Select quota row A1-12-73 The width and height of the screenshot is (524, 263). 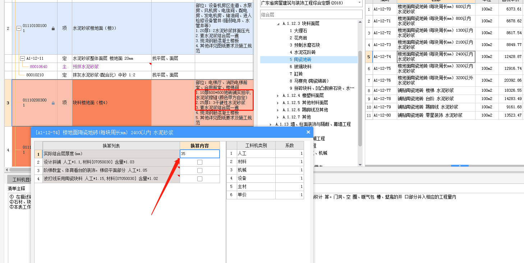pyautogui.click(x=444, y=45)
